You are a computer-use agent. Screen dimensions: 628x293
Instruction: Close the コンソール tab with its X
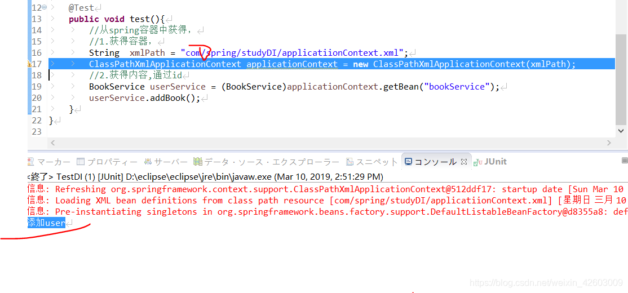pos(464,162)
